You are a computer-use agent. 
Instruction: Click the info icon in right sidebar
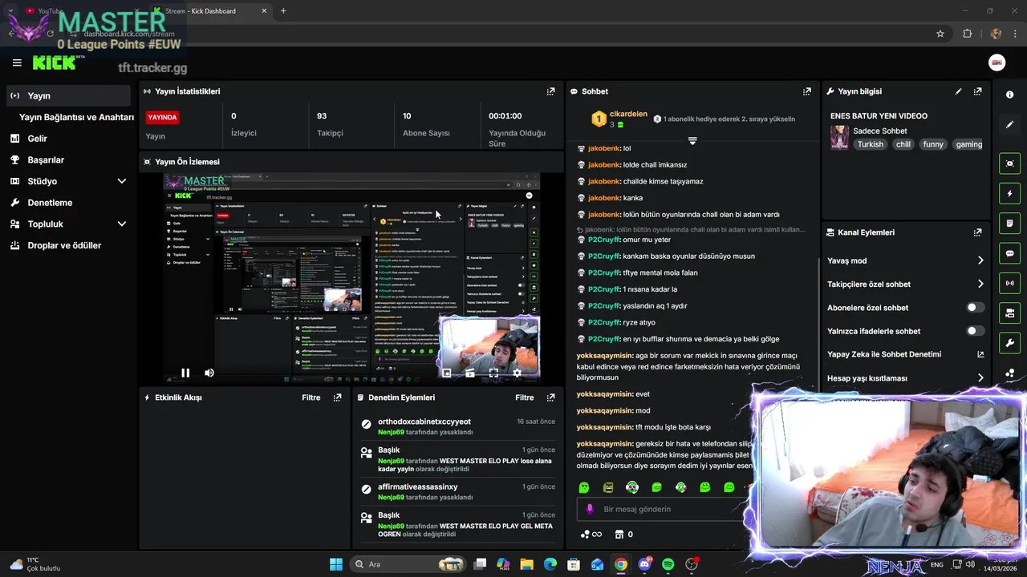(1009, 95)
